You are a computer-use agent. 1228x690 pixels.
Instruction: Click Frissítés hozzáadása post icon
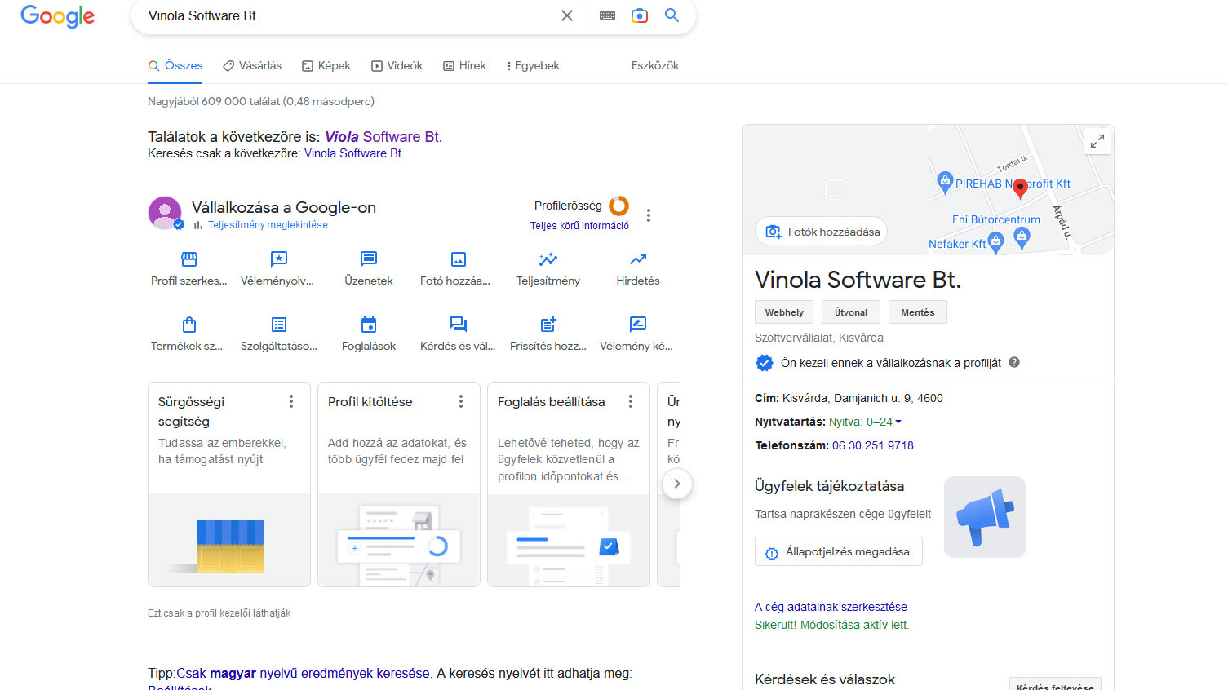point(548,325)
